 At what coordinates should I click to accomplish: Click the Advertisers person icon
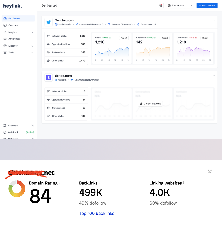(x=5, y=39)
